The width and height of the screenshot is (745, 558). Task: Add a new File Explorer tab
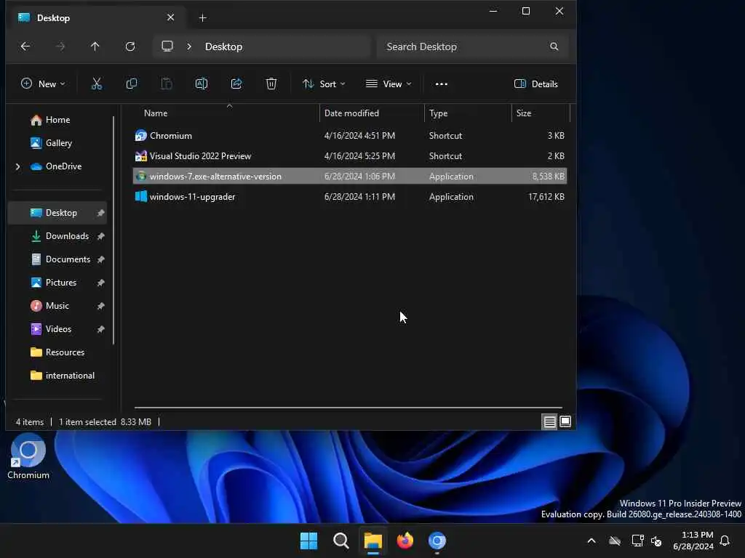pyautogui.click(x=203, y=18)
